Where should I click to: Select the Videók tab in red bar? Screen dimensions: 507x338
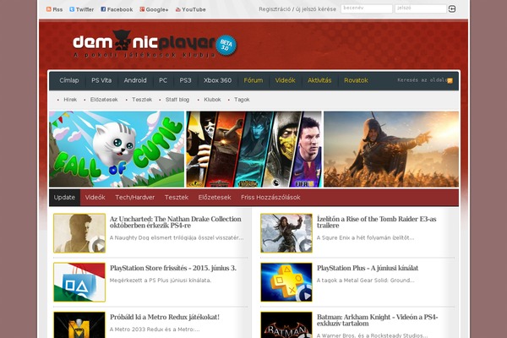95,197
